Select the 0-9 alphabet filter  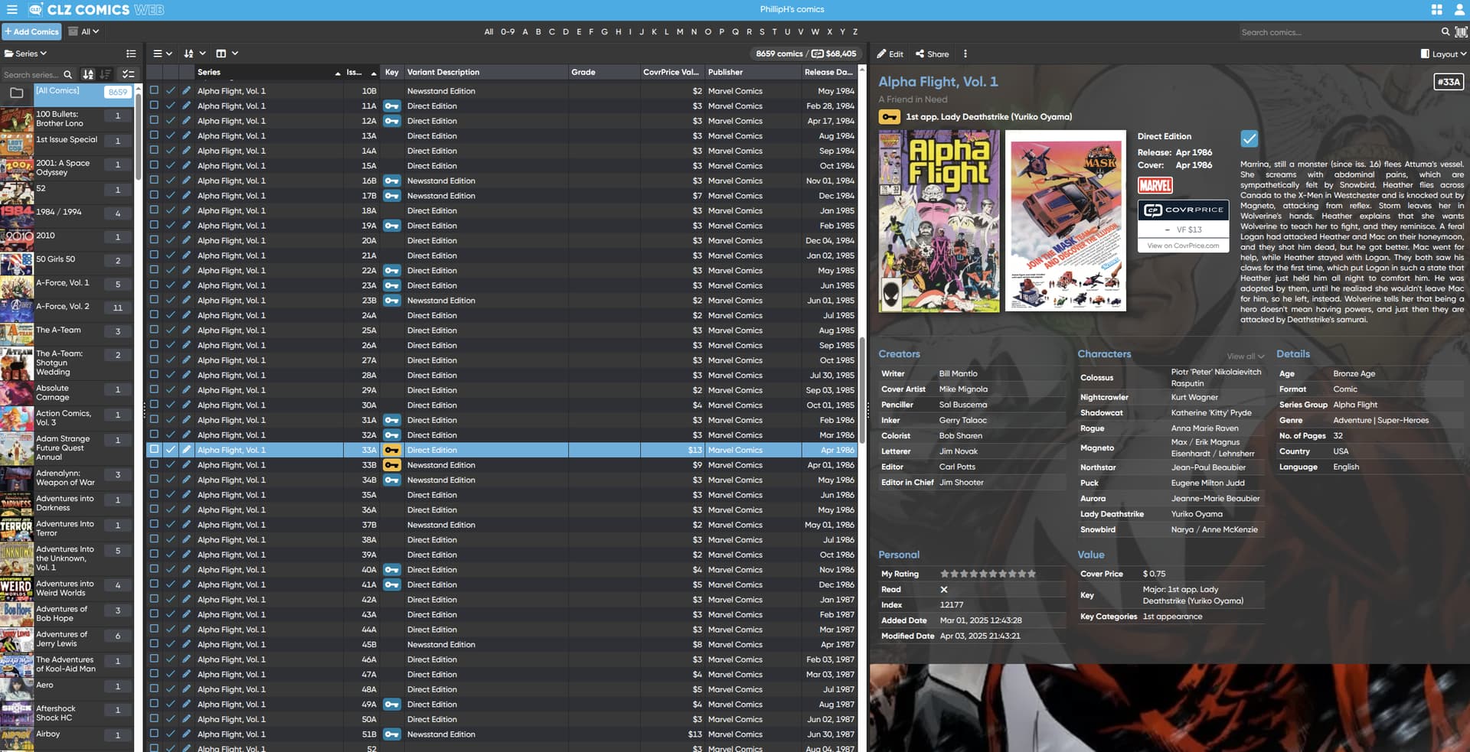tap(508, 32)
